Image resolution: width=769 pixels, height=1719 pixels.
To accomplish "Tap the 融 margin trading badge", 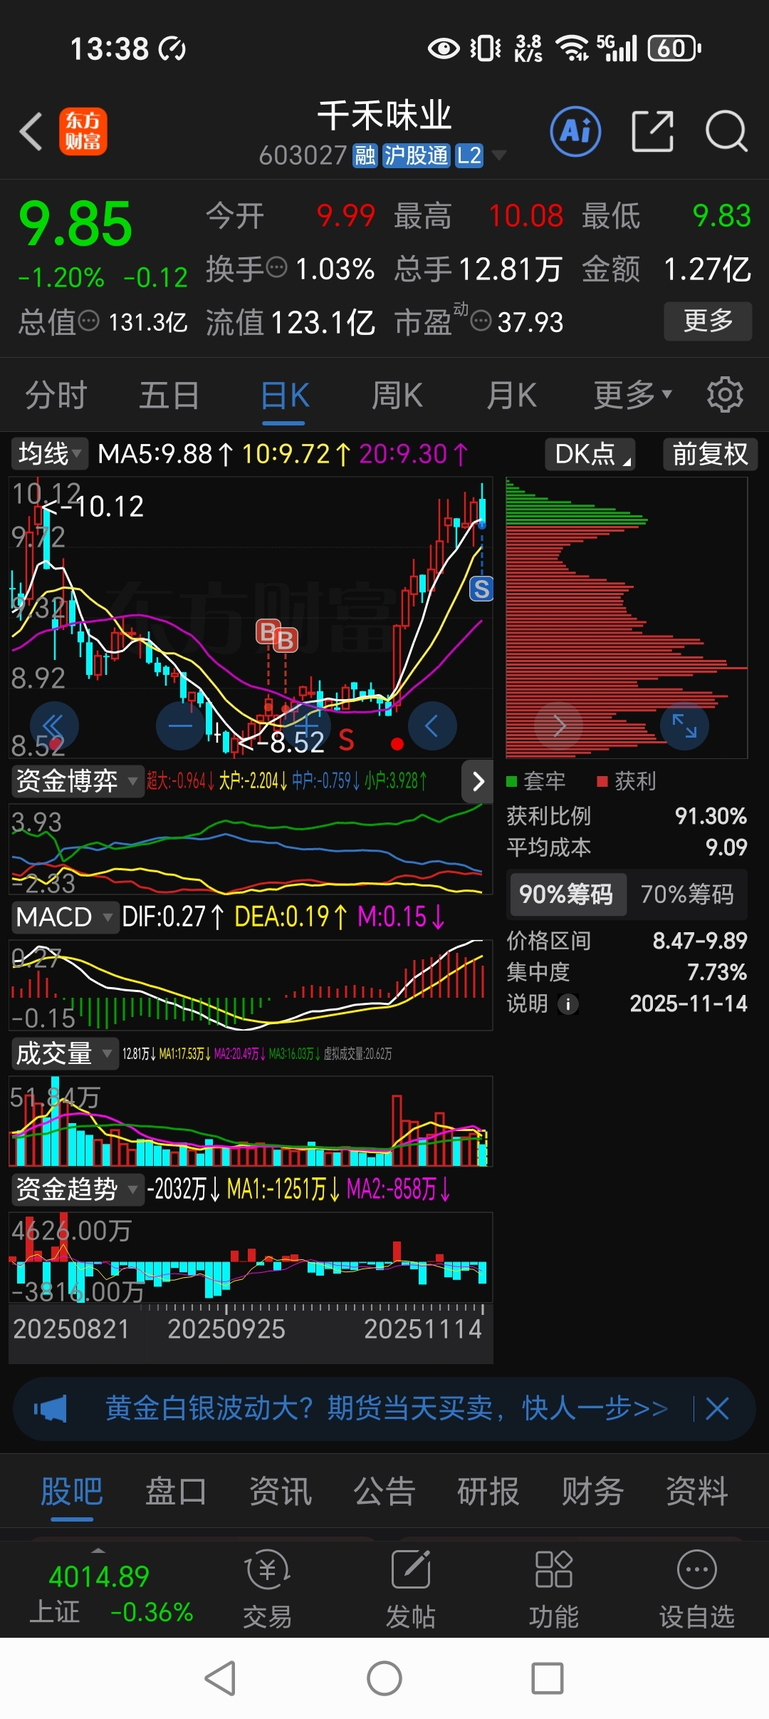I will tap(365, 155).
